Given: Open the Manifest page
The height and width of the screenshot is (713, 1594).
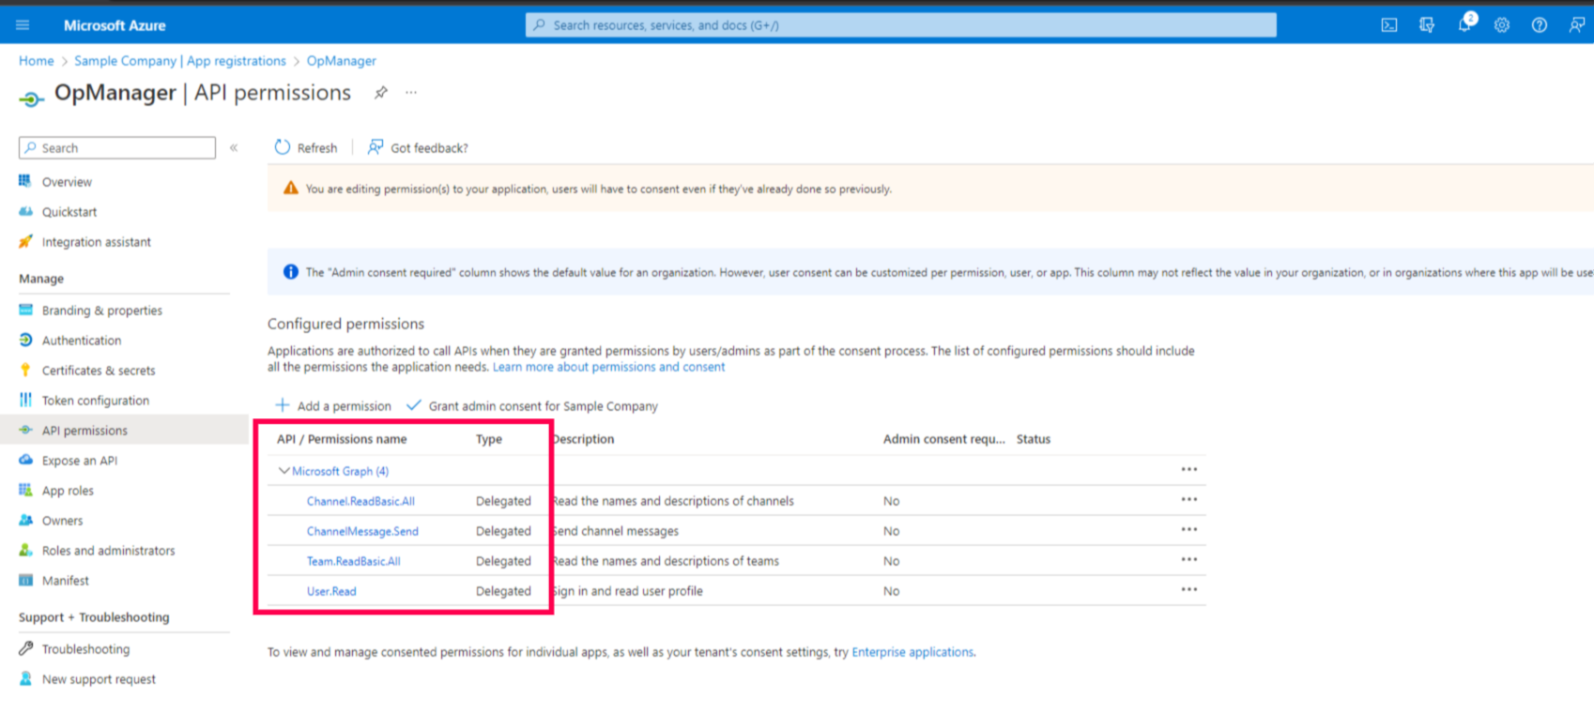Looking at the screenshot, I should pos(66,581).
